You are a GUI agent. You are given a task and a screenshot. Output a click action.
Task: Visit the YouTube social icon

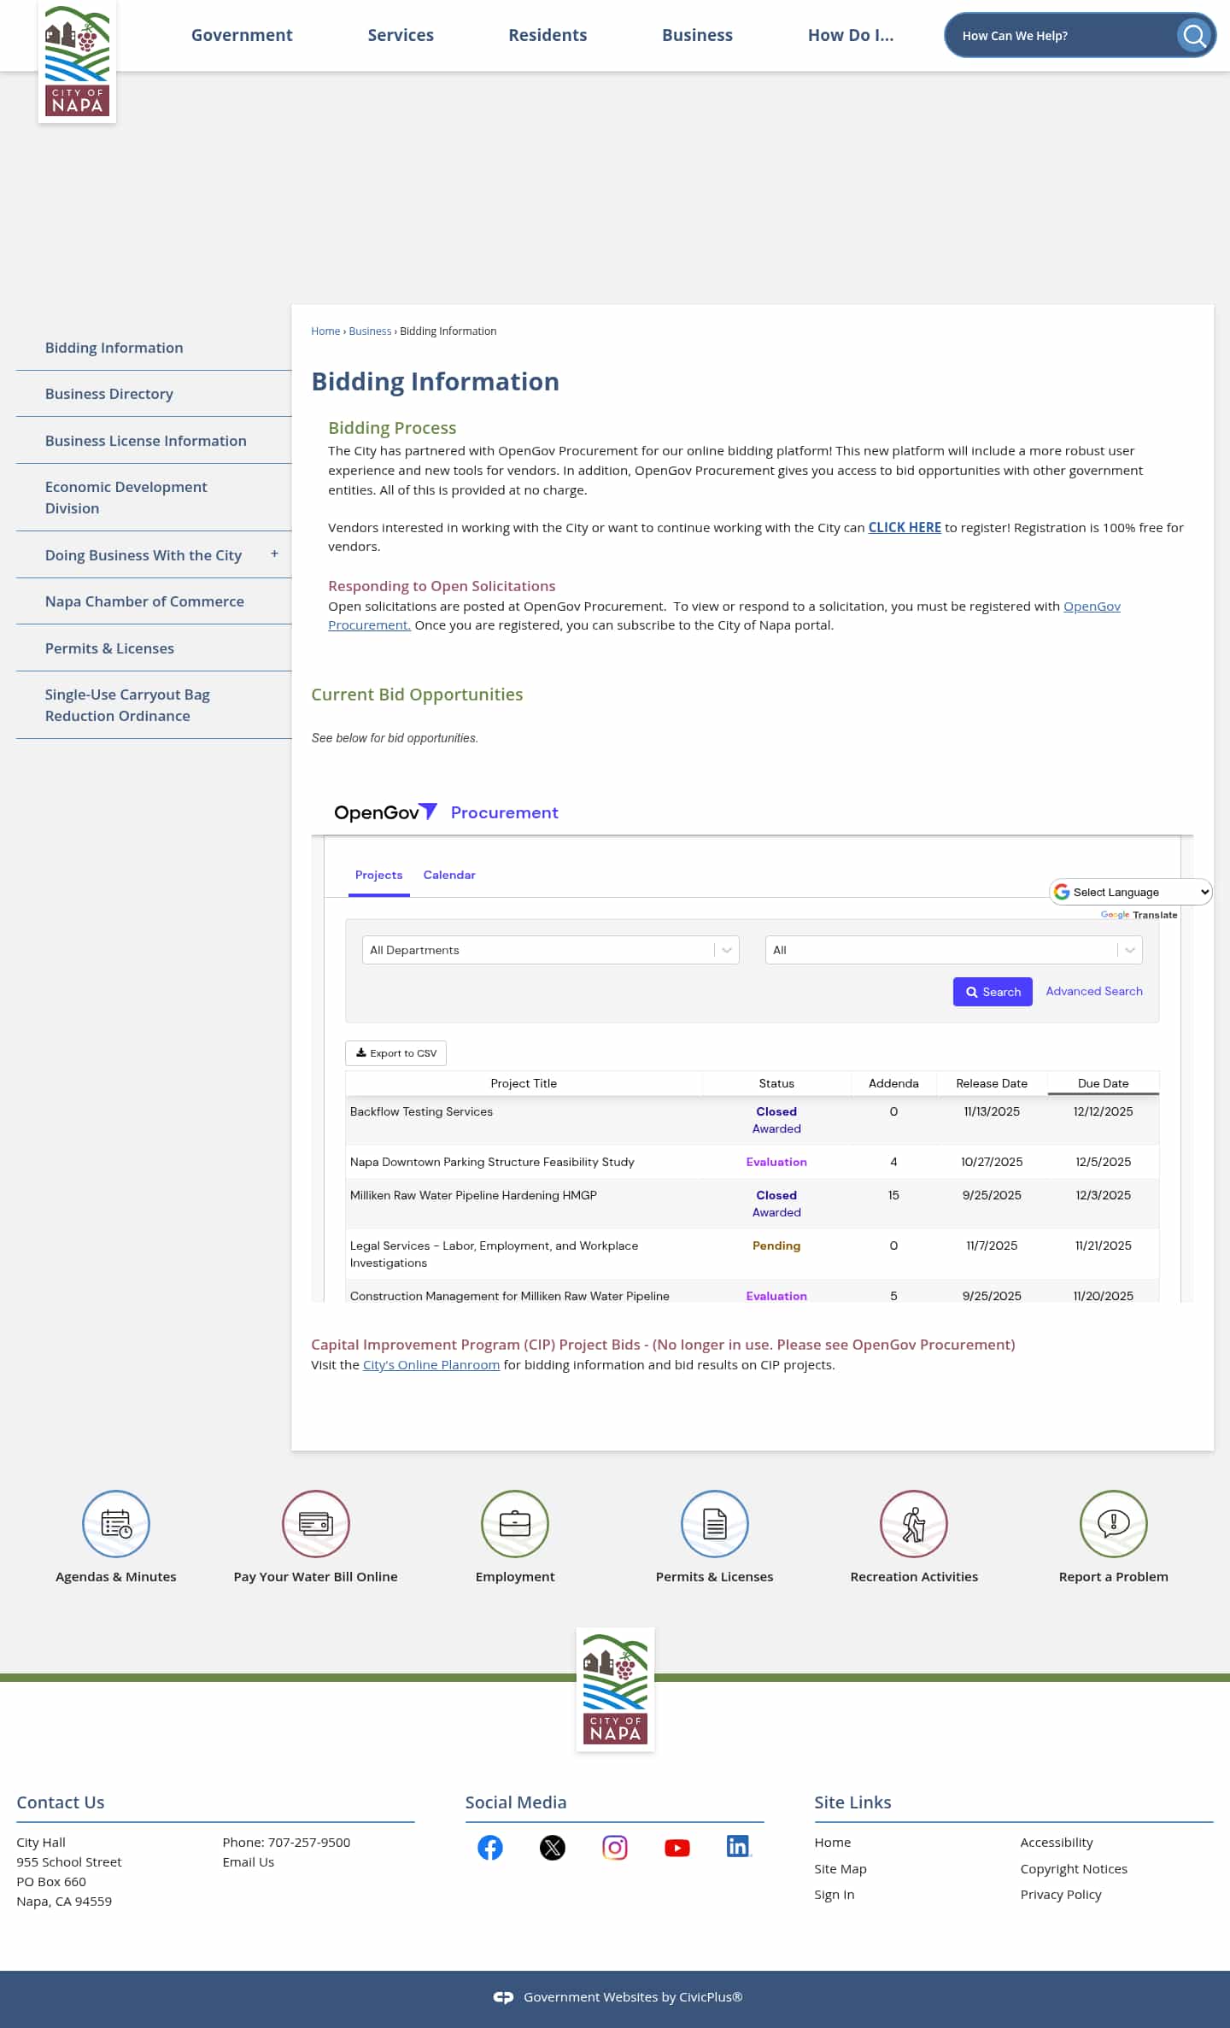coord(677,1847)
